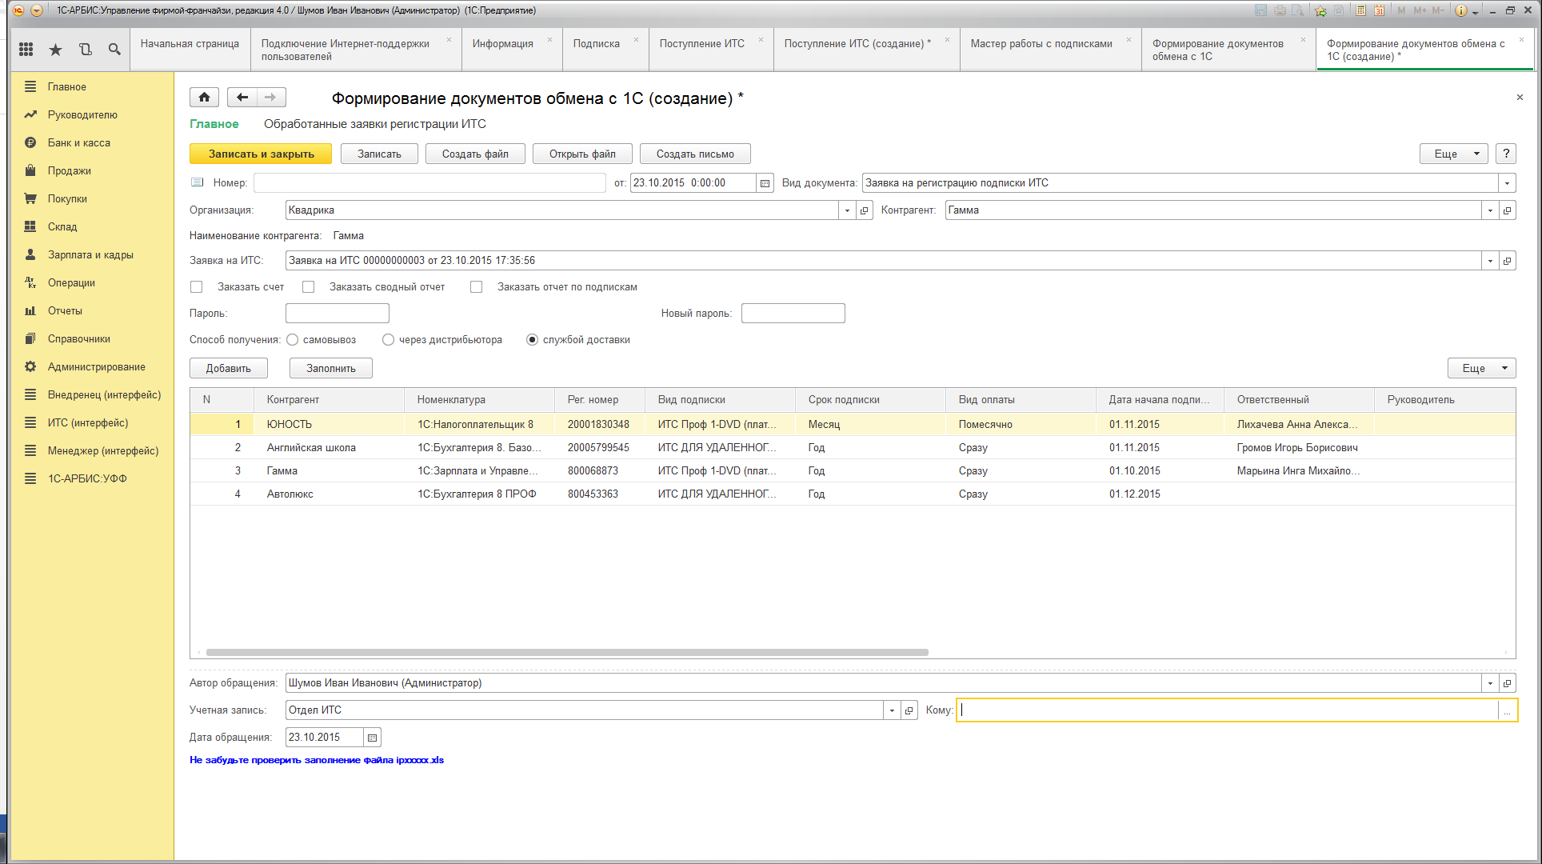Expand Вид документа dropdown

(1507, 183)
